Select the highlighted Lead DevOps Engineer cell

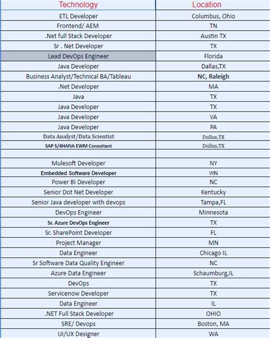point(78,56)
